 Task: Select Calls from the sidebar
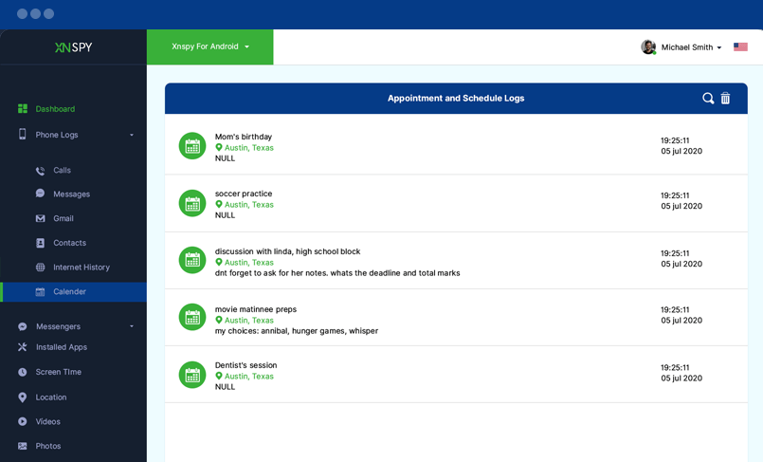[62, 171]
